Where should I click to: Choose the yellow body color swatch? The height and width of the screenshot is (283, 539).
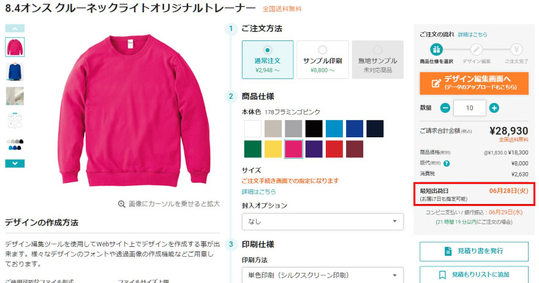273,149
